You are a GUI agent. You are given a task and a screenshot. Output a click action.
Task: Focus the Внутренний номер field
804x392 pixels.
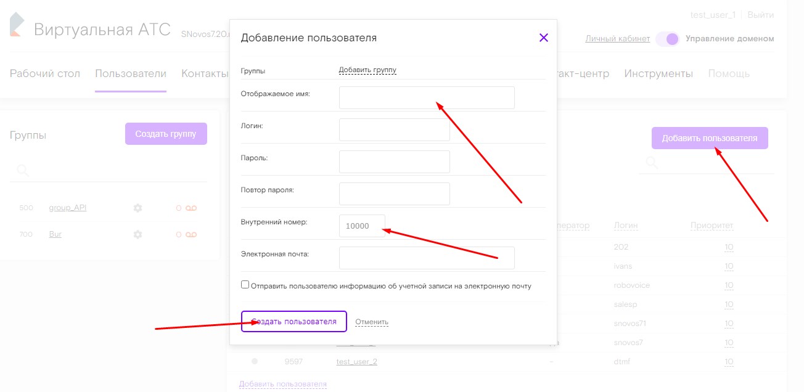pos(362,226)
